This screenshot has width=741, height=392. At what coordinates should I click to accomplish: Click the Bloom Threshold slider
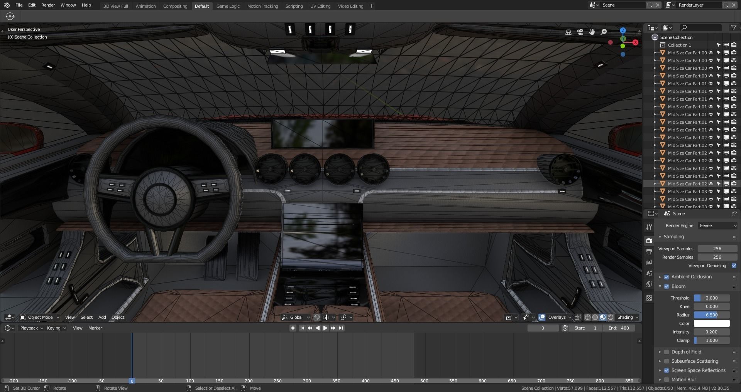[712, 298]
